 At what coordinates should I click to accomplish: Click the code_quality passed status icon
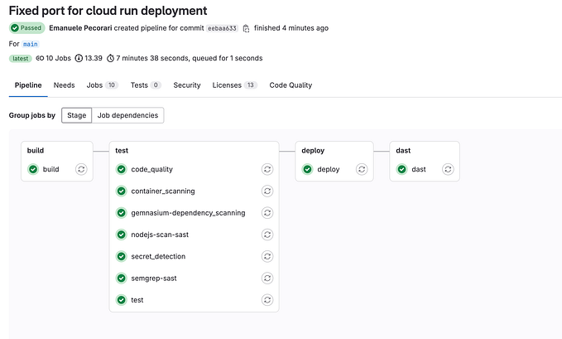122,169
